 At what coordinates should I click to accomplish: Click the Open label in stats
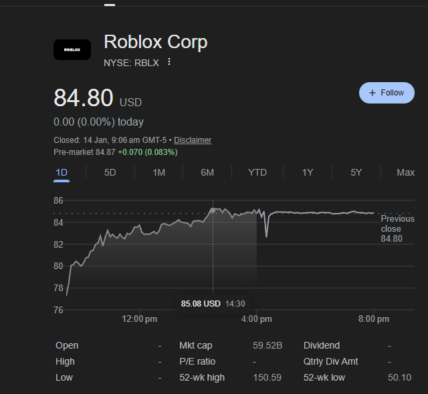click(x=67, y=345)
